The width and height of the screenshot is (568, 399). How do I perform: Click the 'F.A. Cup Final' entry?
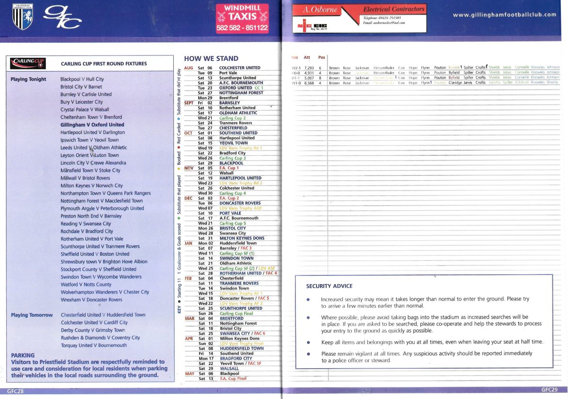pos(233,378)
